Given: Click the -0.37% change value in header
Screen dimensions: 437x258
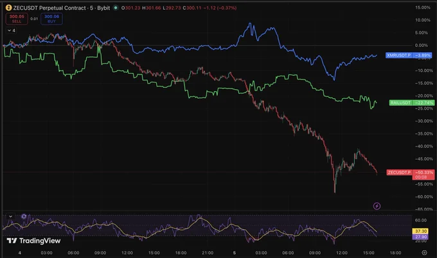Looking at the screenshot, I should [227, 8].
